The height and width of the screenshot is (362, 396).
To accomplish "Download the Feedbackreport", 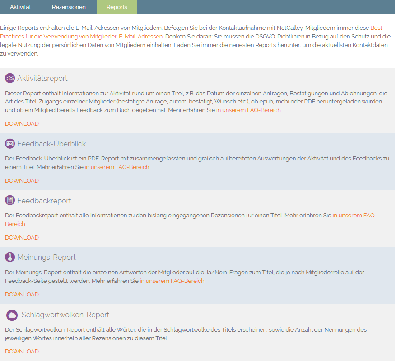I will pyautogui.click(x=22, y=238).
